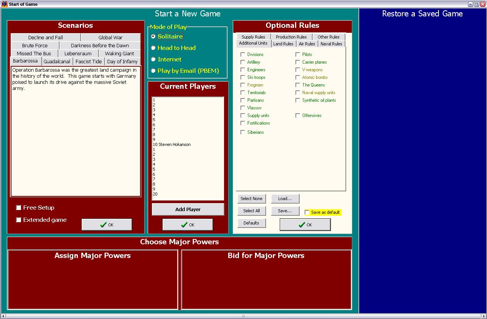Select Head to Head mode
Image resolution: width=487 pixels, height=319 pixels.
pyautogui.click(x=153, y=48)
